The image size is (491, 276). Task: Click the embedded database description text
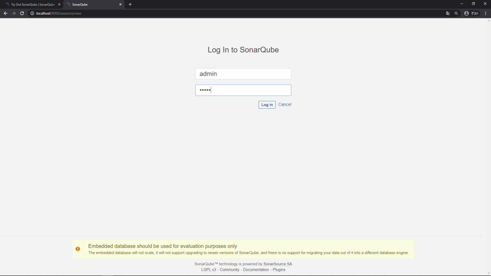248,253
